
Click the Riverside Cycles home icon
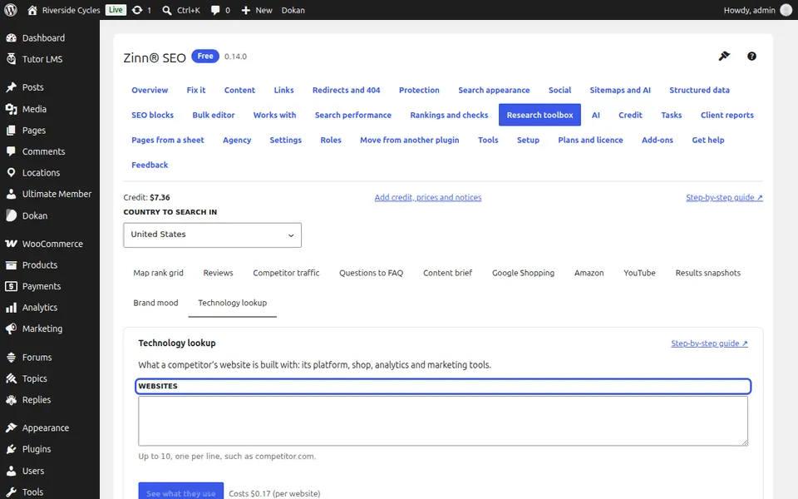pyautogui.click(x=32, y=10)
